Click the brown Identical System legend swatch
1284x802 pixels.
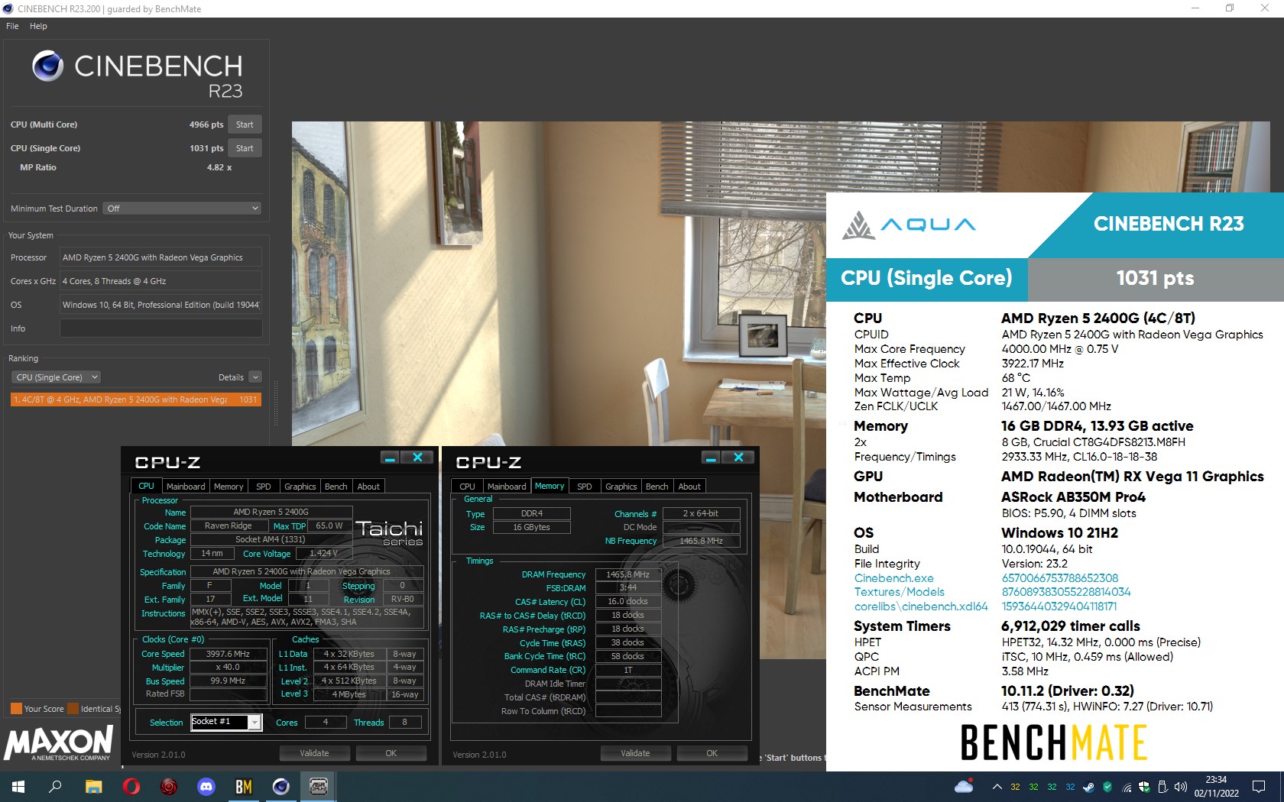(73, 709)
